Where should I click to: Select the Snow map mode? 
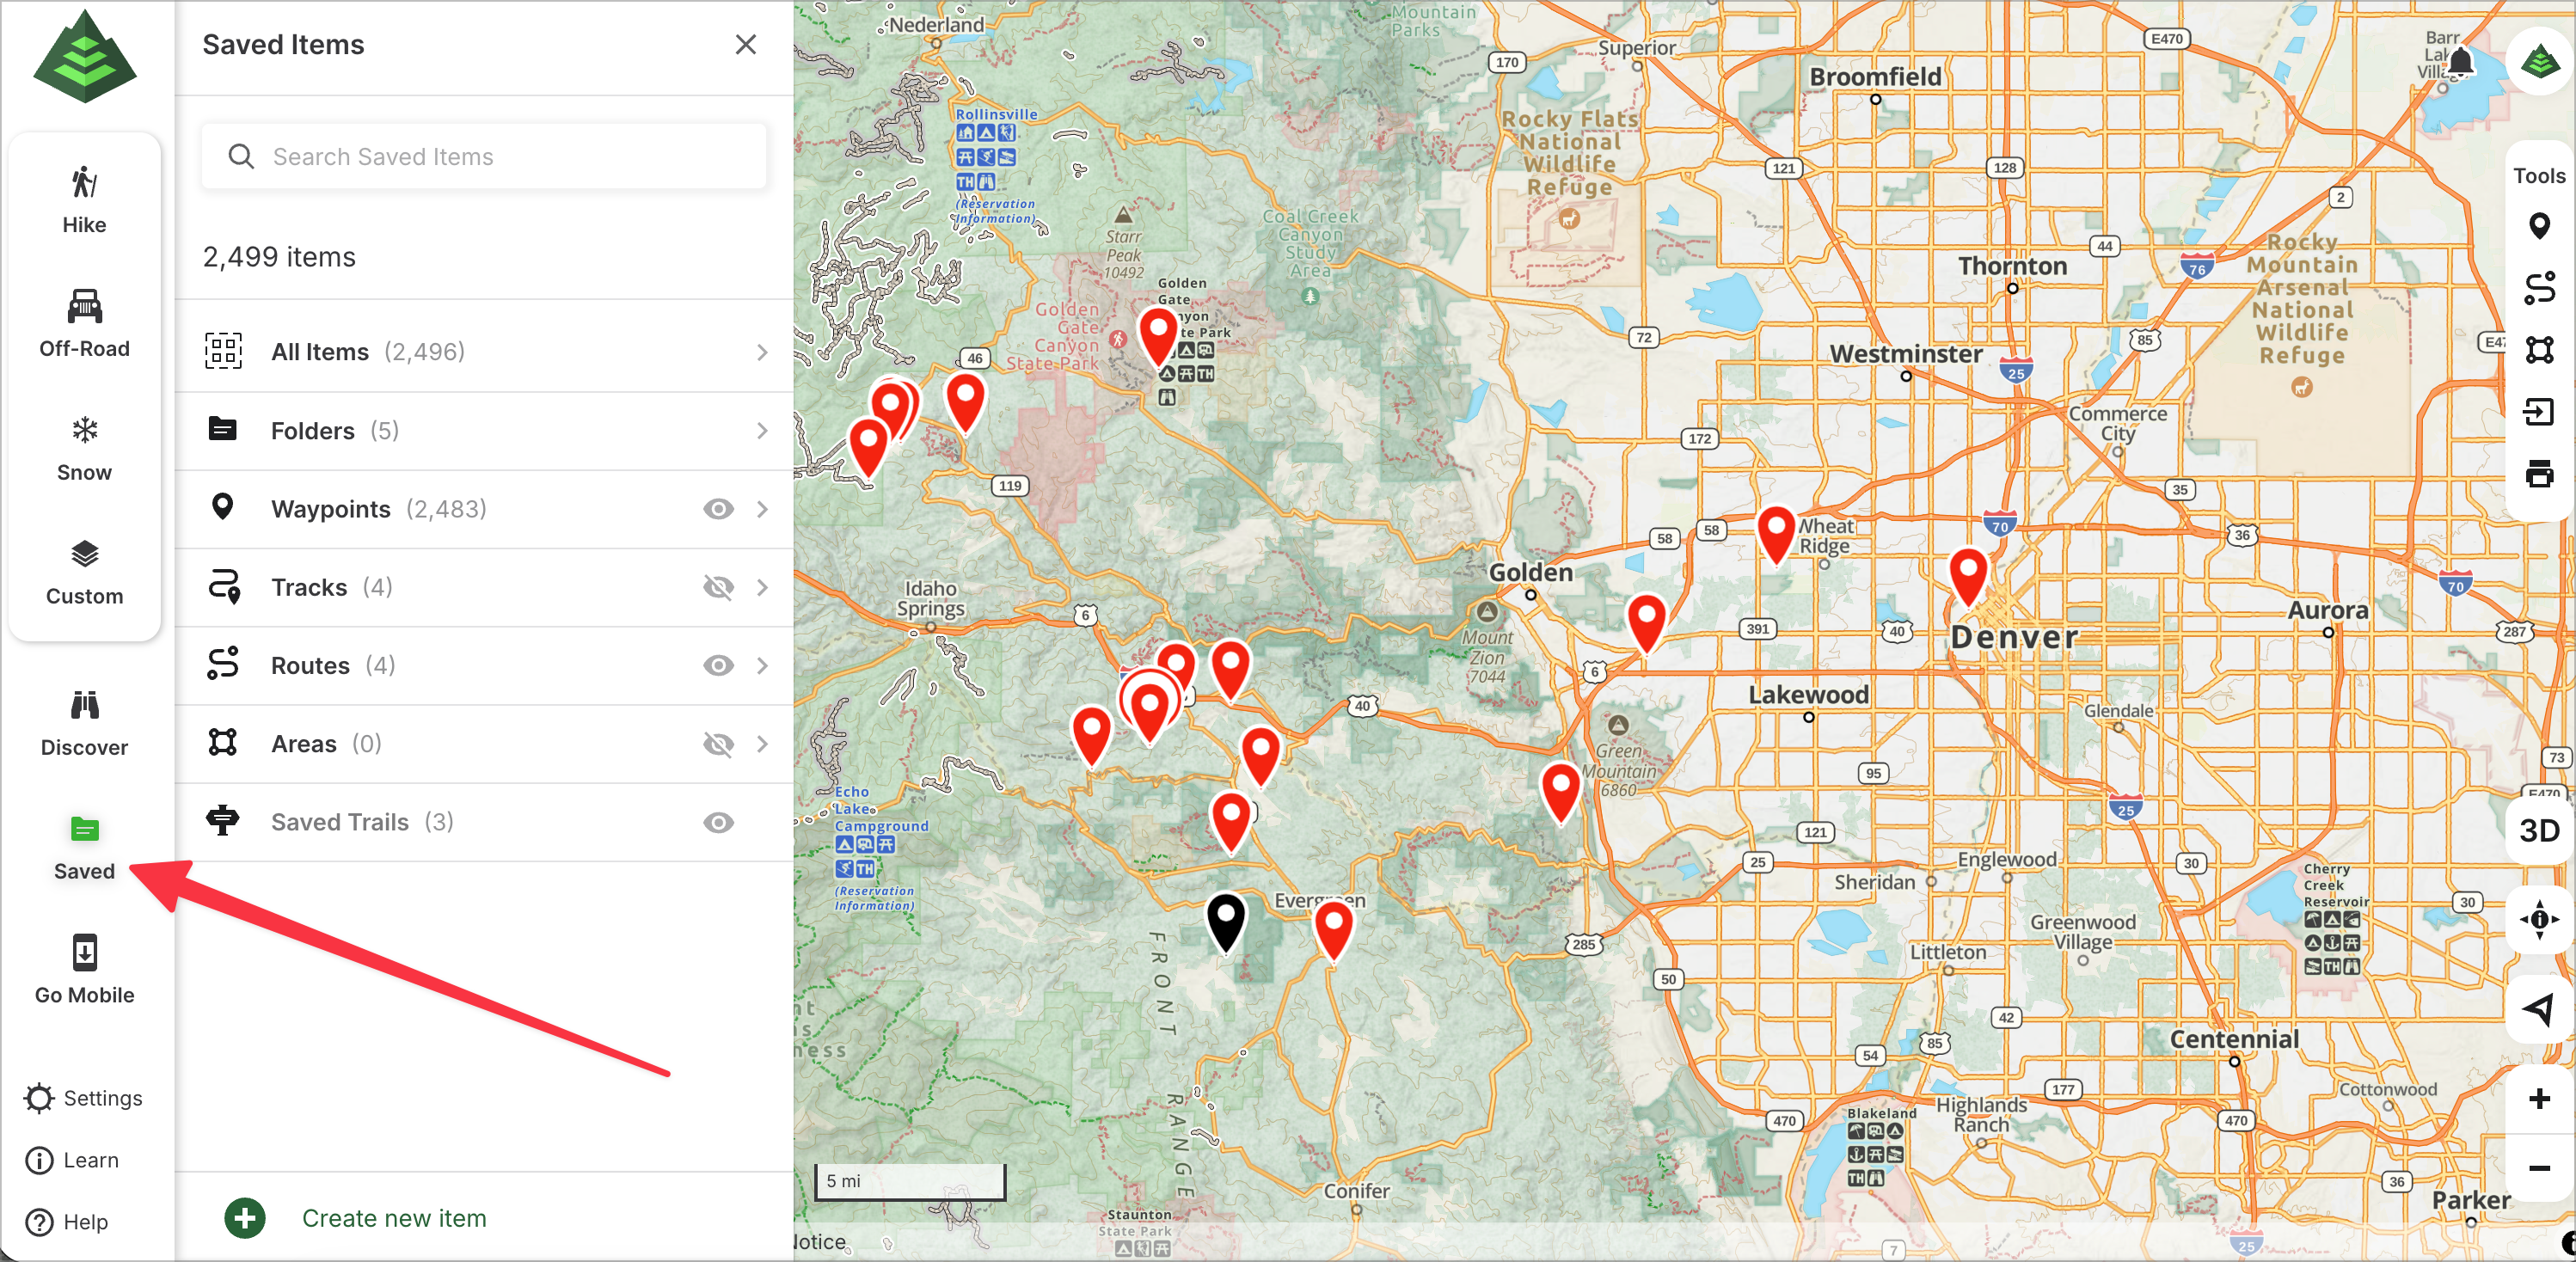click(x=84, y=448)
